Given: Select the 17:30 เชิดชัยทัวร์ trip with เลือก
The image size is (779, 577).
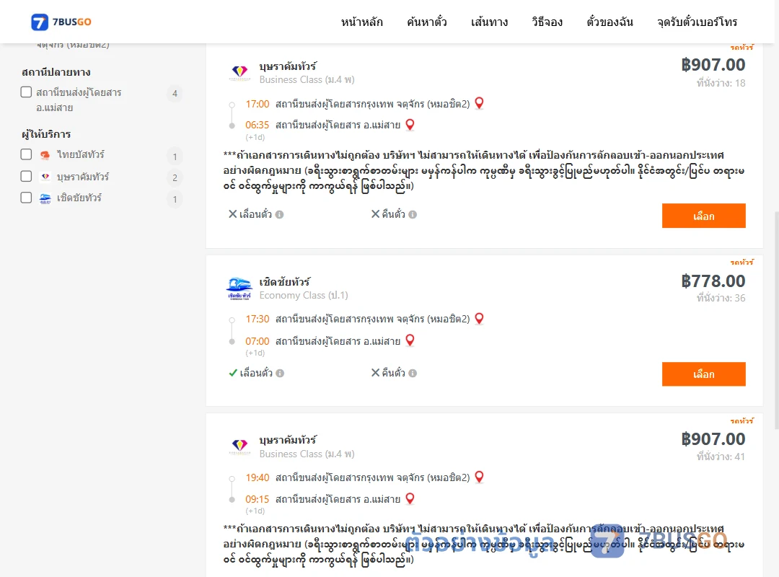Looking at the screenshot, I should pos(703,374).
